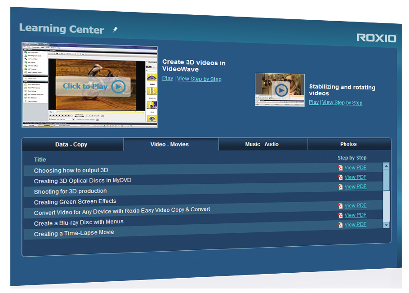Click Play link for Stabilizing and rotating videos
This screenshot has width=409, height=293.
click(314, 102)
